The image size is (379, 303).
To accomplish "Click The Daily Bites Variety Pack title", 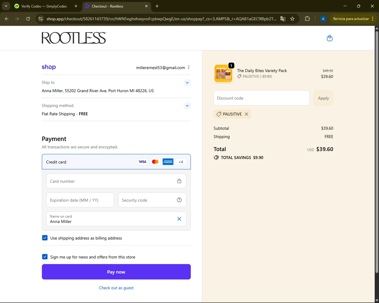I will pos(262,71).
